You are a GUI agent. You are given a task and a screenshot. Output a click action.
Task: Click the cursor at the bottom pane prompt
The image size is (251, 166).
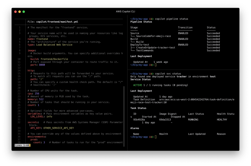click(156, 137)
